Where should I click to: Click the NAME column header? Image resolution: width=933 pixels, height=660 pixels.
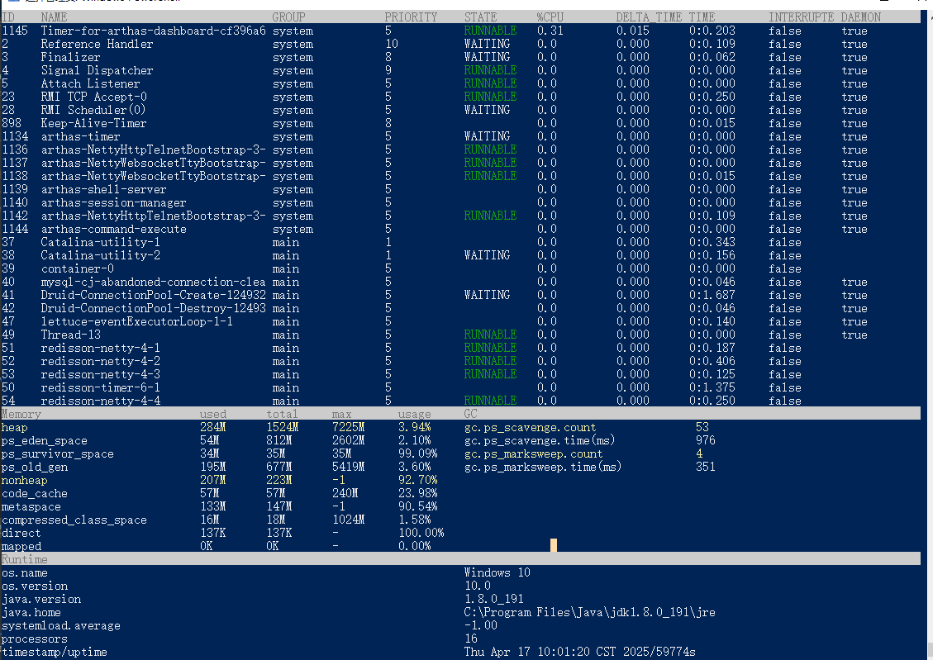pos(54,17)
